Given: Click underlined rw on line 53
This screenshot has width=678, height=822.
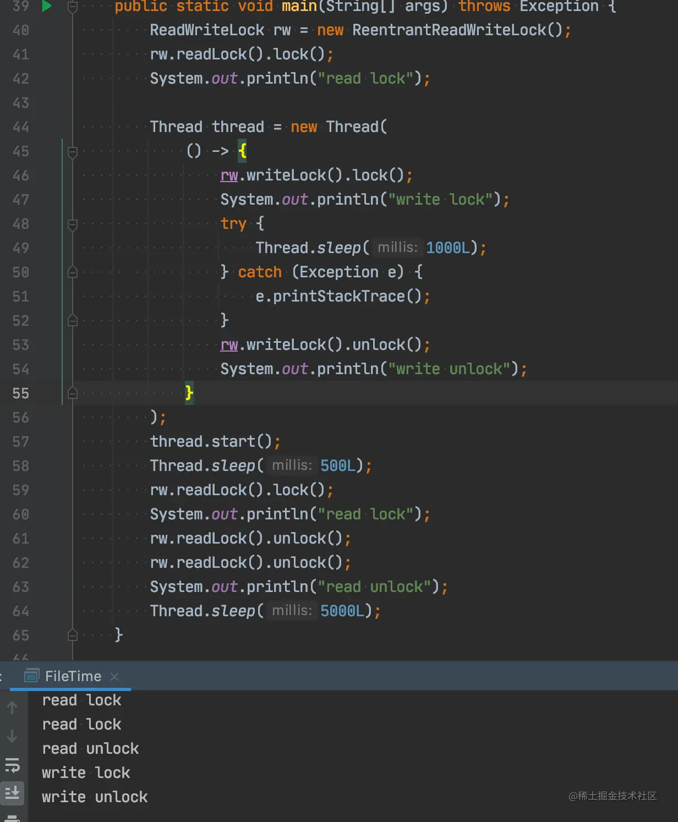Looking at the screenshot, I should [x=229, y=345].
